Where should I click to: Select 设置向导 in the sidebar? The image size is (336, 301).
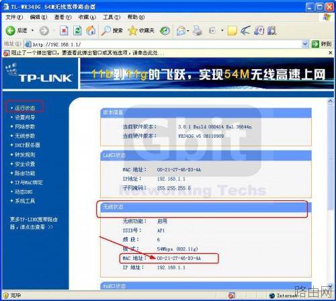[x=25, y=118]
